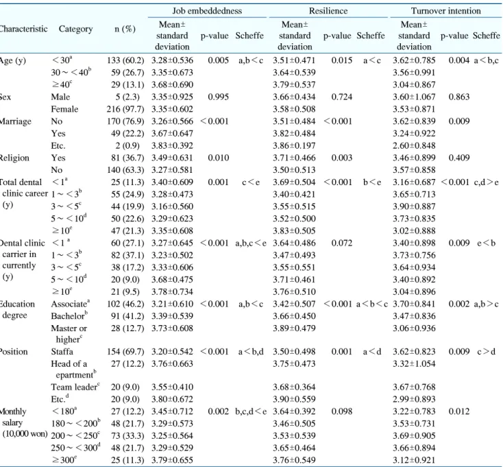Select the value '3.32±1.054'

(x=414, y=364)
